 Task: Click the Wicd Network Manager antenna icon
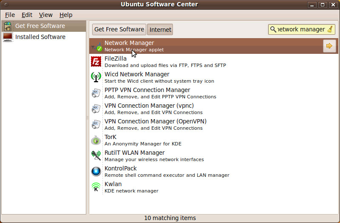pyautogui.click(x=96, y=77)
